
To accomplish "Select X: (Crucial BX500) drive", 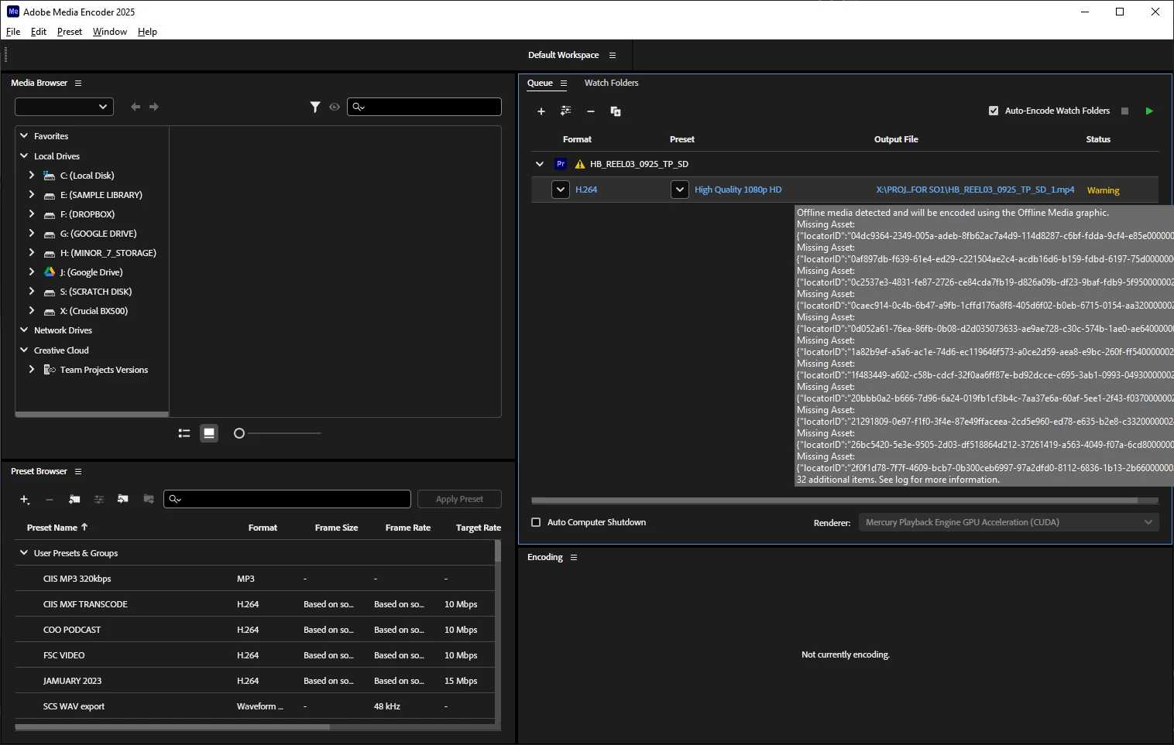I will pyautogui.click(x=94, y=311).
